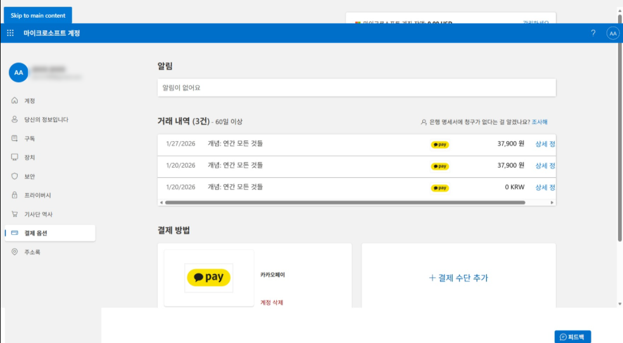Click the page scrollbar down arrow
623x343 pixels.
[620, 304]
